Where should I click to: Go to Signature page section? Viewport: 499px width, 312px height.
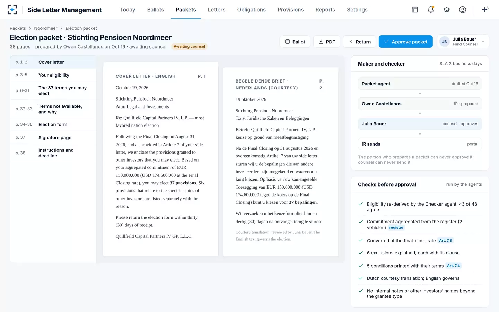[53, 138]
